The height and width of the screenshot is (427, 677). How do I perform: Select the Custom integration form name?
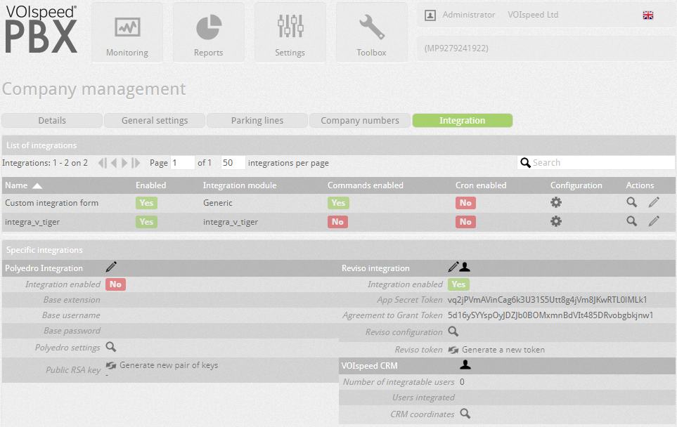click(52, 203)
